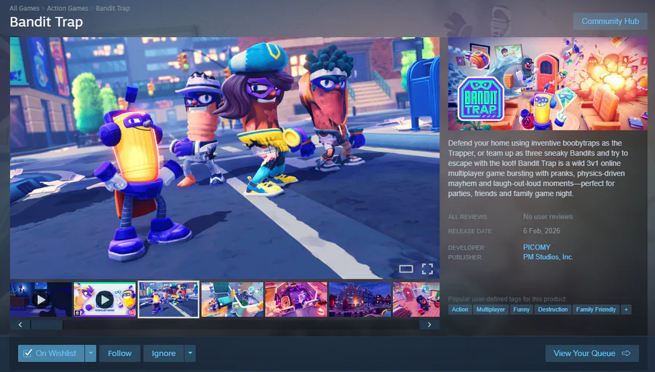Select the last partially visible screenshot thumbnail

pyautogui.click(x=416, y=299)
